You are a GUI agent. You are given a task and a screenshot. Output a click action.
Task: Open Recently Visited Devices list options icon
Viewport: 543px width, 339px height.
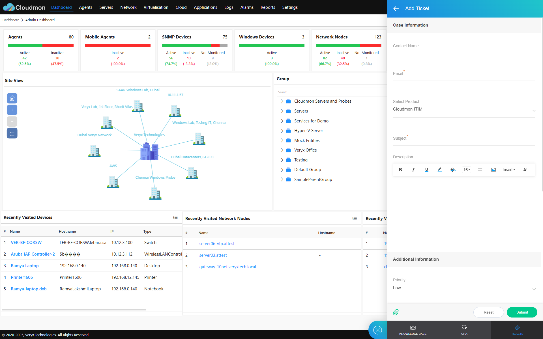(175, 217)
